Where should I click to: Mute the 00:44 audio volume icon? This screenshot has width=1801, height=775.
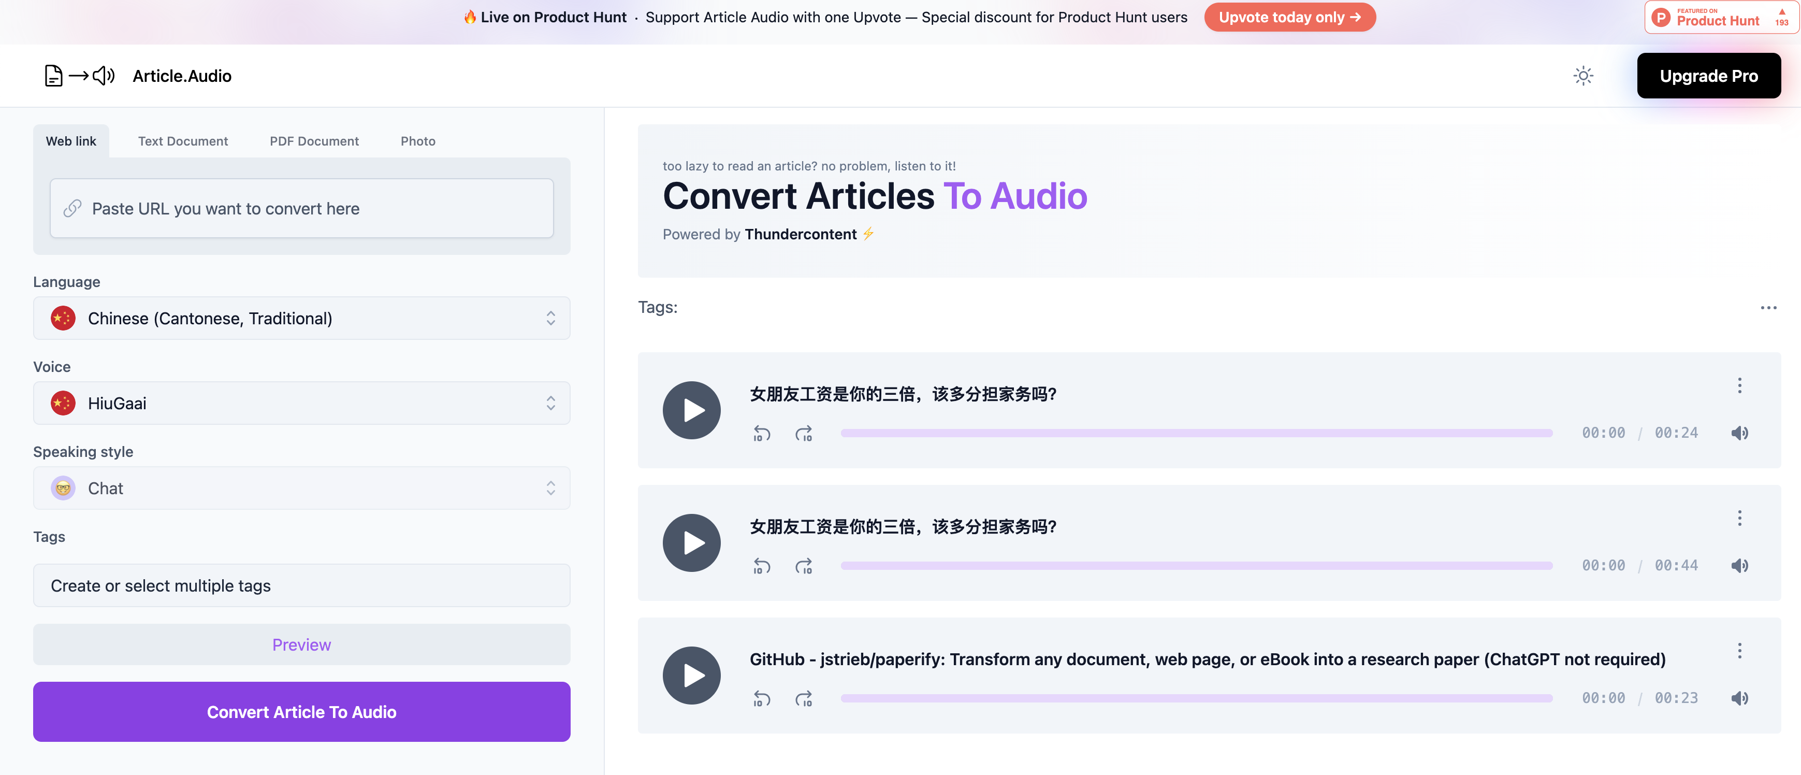pos(1739,566)
